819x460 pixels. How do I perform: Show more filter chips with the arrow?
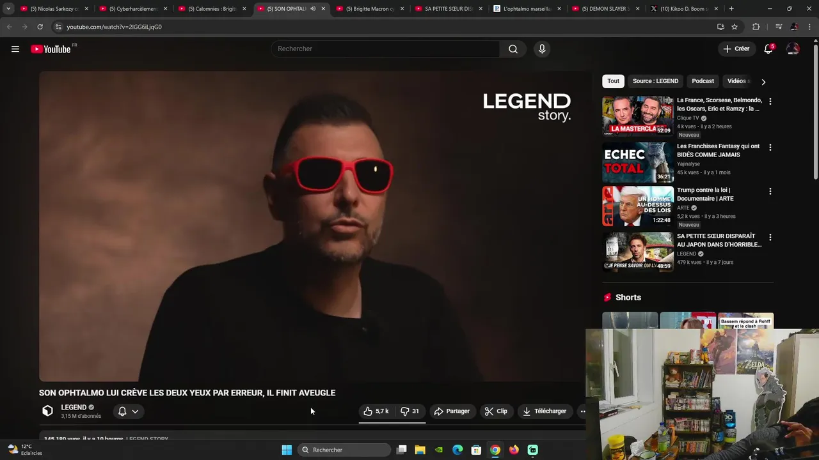763,82
